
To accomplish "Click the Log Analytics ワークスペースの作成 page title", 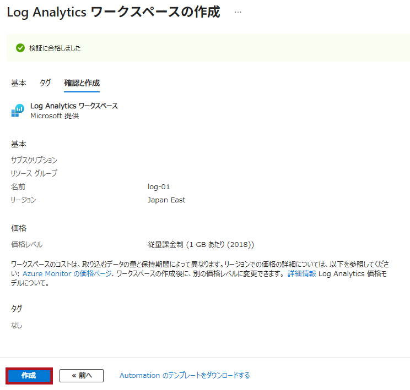I will tap(113, 13).
